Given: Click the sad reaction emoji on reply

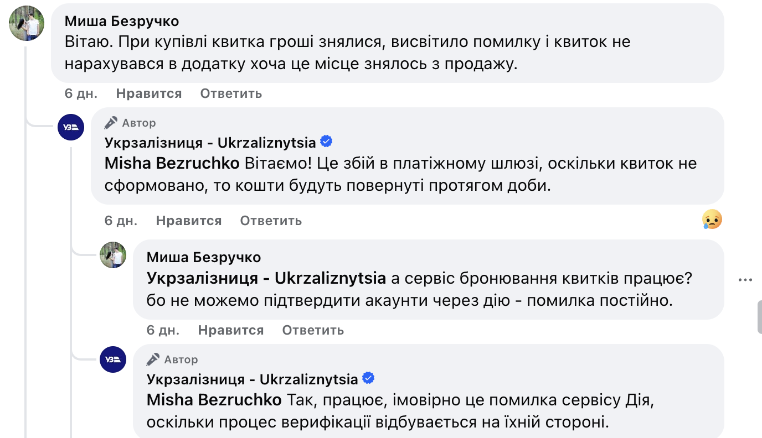Looking at the screenshot, I should point(712,220).
